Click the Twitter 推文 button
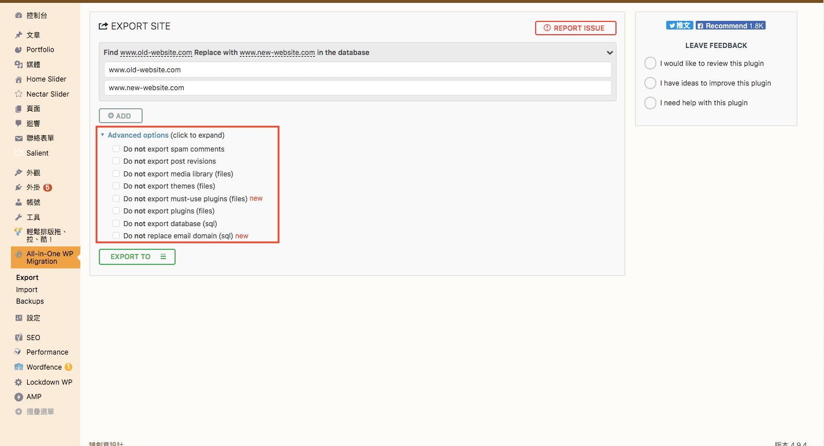Screen dimensions: 824x446 [x=680, y=25]
